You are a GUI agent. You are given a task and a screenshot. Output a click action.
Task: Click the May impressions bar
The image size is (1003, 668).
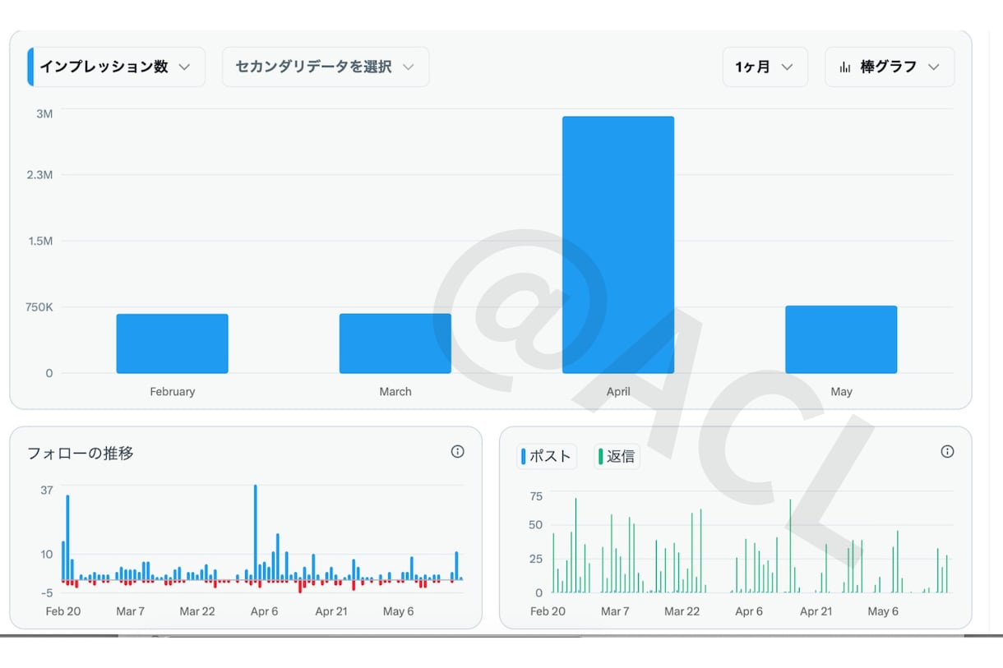pos(841,339)
